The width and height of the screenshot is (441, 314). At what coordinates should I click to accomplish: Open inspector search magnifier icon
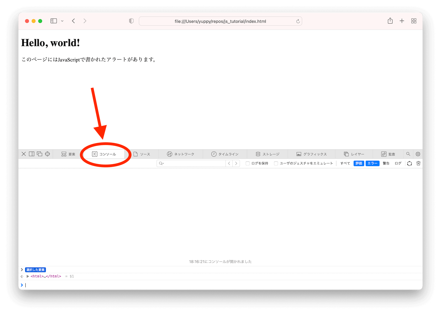(x=408, y=154)
